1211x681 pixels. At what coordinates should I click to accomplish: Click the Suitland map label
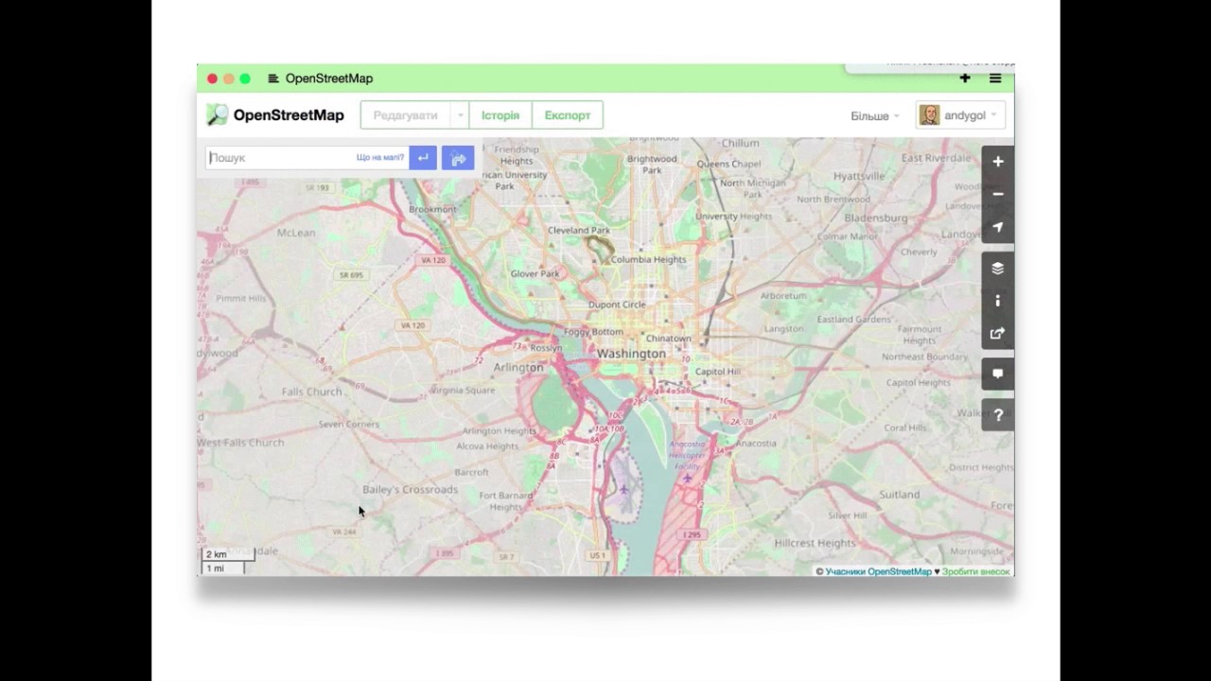point(899,495)
